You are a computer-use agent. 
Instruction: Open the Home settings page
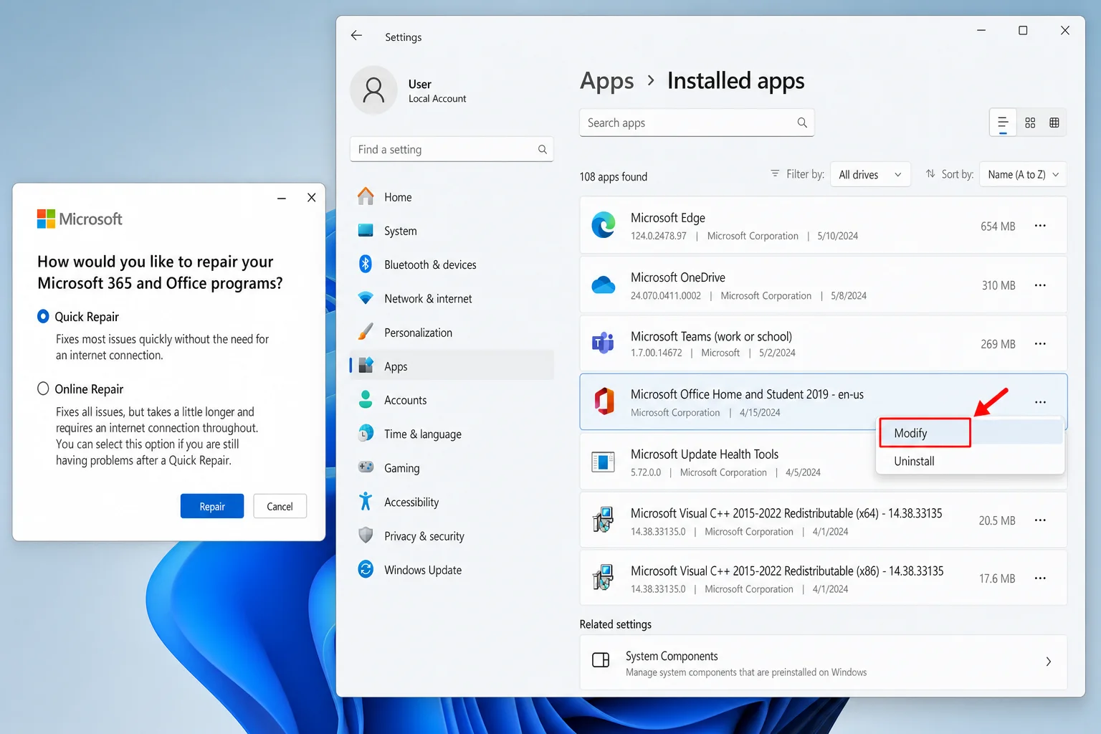pyautogui.click(x=452, y=197)
